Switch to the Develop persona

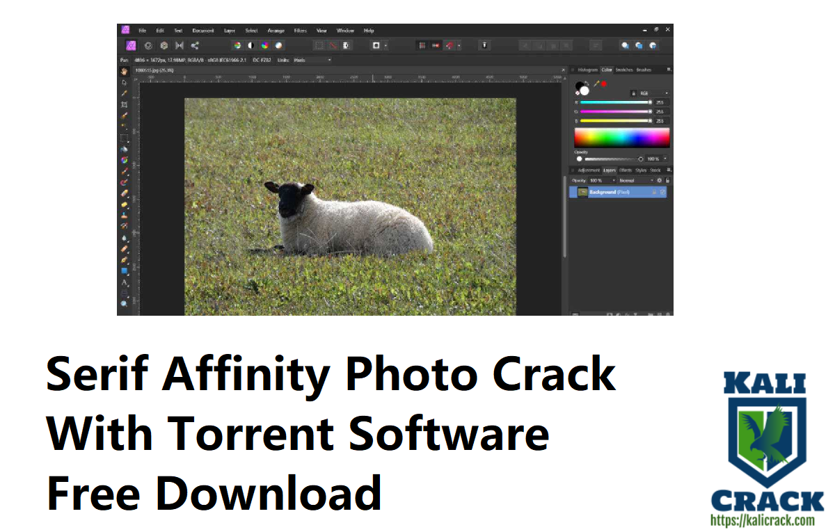click(x=164, y=46)
